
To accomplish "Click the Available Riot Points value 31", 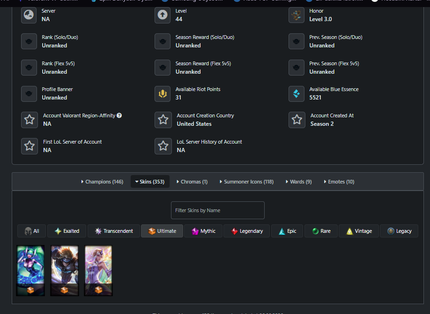I will pos(178,98).
